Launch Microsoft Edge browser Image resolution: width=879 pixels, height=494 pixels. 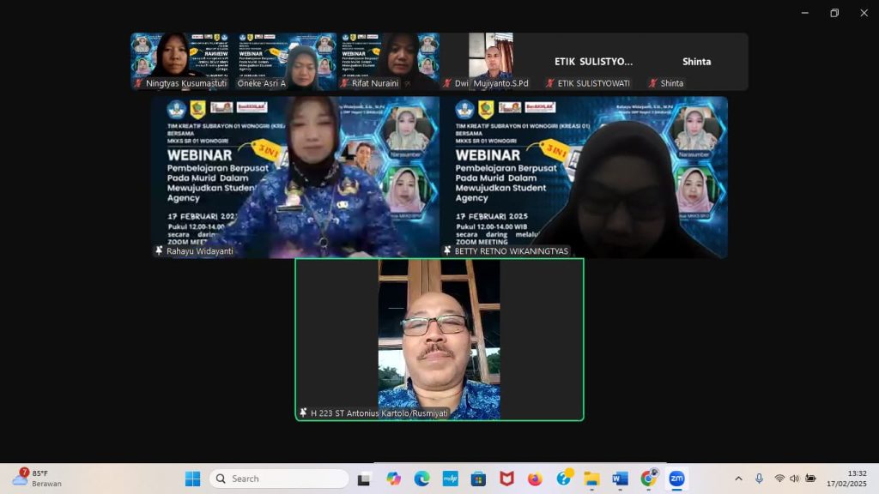coord(421,479)
